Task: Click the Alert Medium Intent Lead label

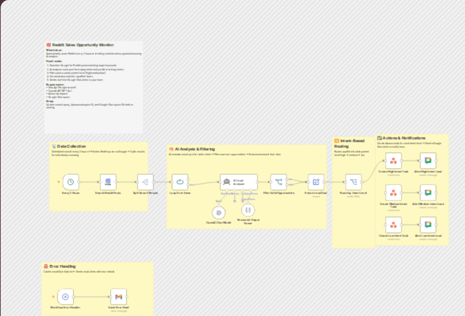Action: (x=428, y=204)
